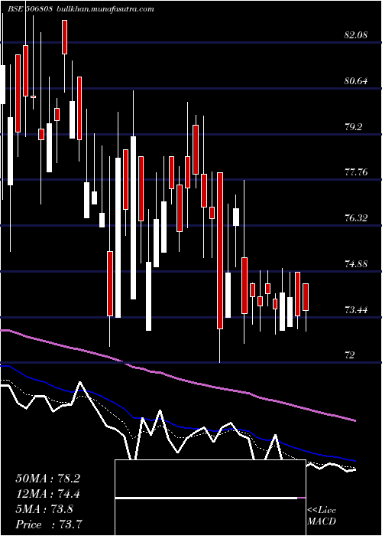Click the 76.32 price level label
The image size is (382, 536).
point(356,218)
